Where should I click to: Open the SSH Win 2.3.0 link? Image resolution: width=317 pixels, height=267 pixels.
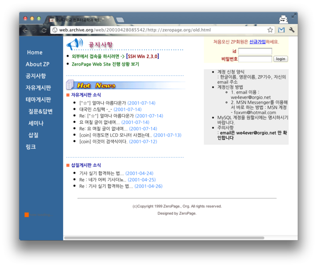tap(143, 56)
